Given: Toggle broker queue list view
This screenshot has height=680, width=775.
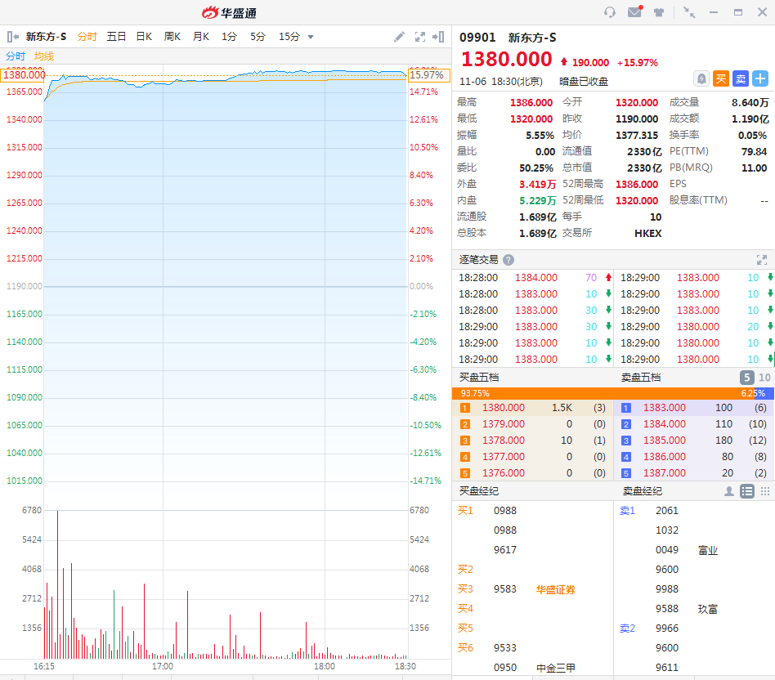Looking at the screenshot, I should point(747,491).
